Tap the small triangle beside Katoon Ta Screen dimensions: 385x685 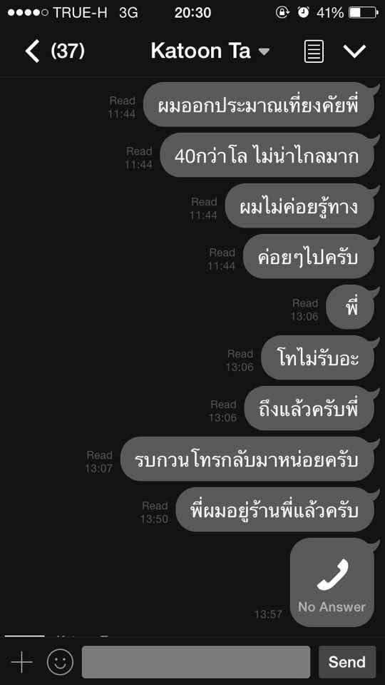(x=264, y=52)
